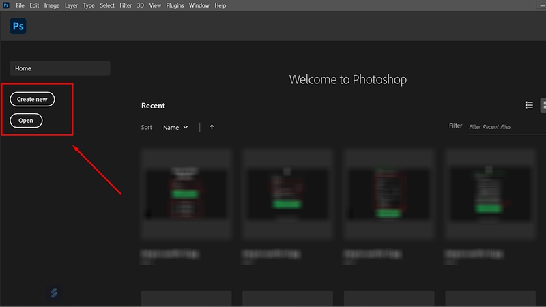Select the Home tab in sidebar
This screenshot has height=307, width=546.
(x=60, y=68)
